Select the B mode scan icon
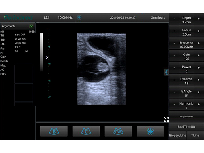Viewport: 204px width, 153px height. coord(54,131)
